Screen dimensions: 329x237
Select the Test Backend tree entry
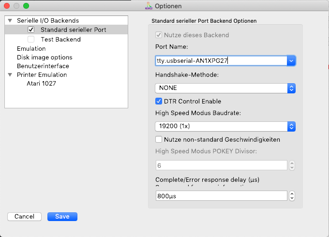pyautogui.click(x=60, y=40)
